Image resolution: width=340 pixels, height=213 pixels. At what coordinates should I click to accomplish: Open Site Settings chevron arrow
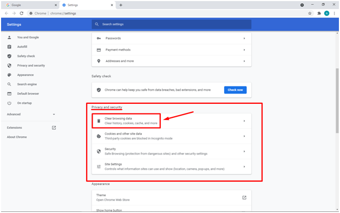(244, 167)
